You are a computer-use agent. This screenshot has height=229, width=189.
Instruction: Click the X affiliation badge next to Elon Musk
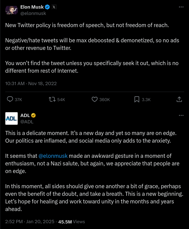click(54, 7)
